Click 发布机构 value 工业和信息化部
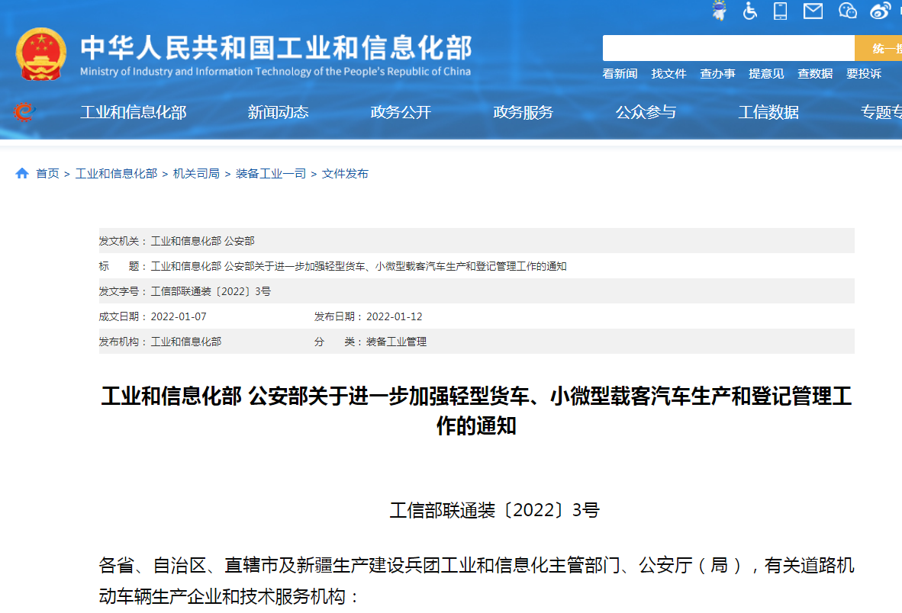902x613 pixels. click(185, 342)
